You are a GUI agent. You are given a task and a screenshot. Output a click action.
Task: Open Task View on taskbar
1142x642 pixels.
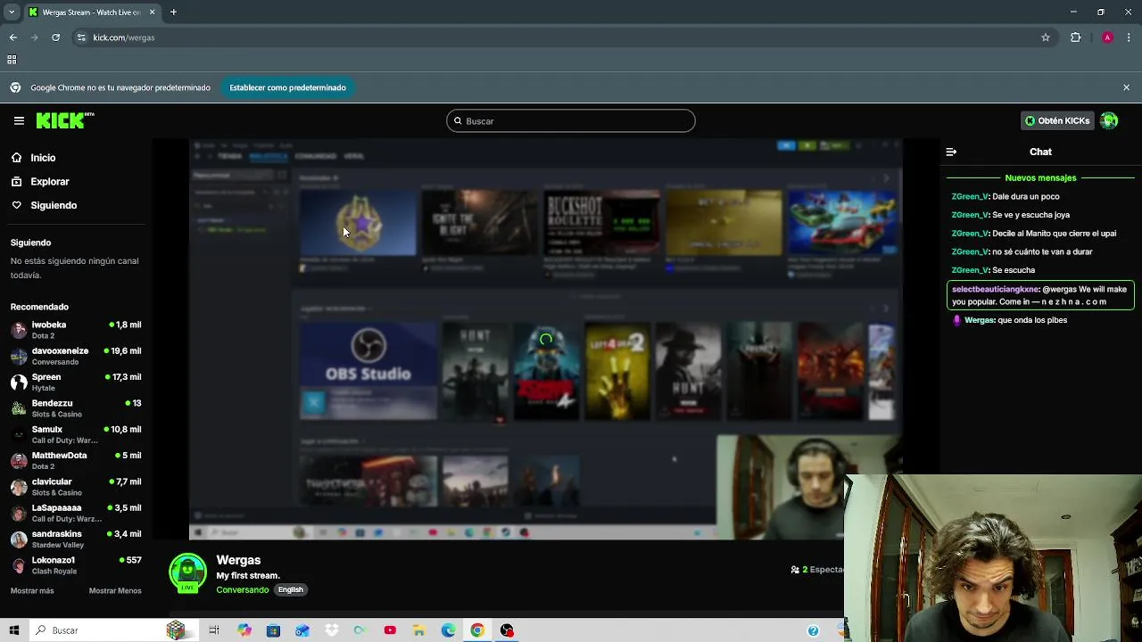(214, 630)
